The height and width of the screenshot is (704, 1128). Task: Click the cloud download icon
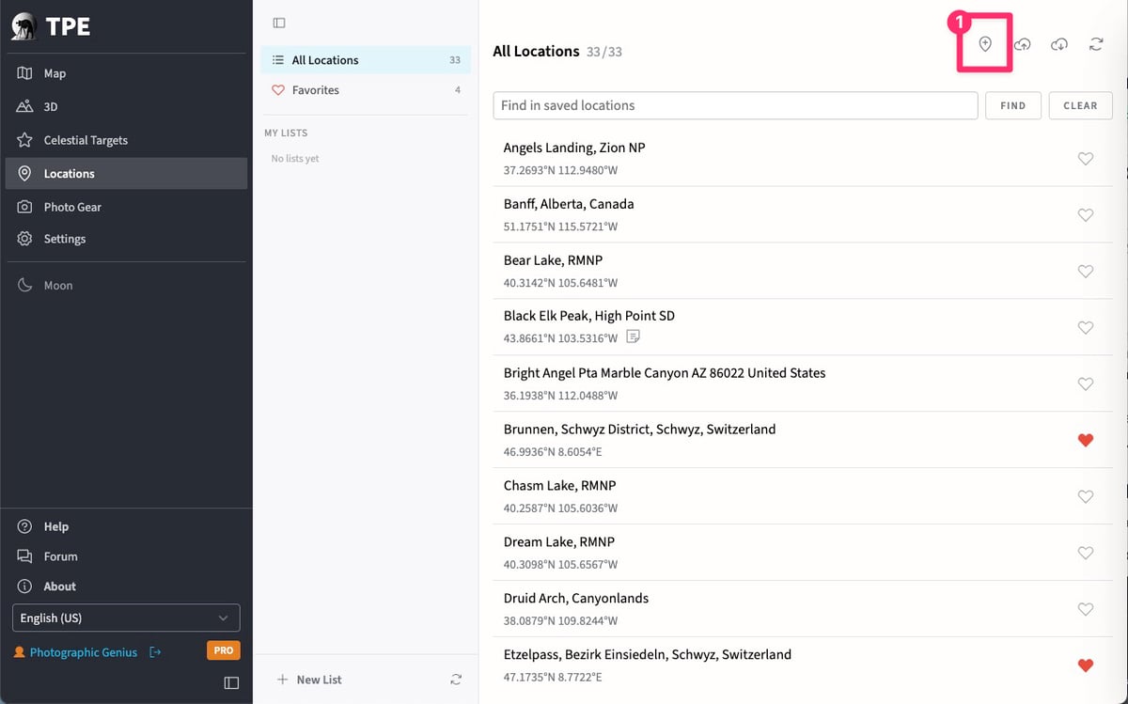[x=1059, y=44]
